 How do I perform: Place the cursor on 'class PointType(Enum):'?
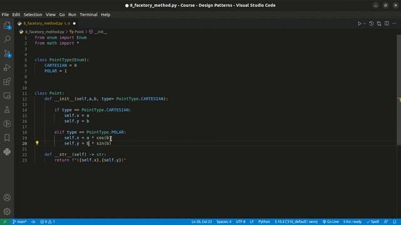pos(61,60)
